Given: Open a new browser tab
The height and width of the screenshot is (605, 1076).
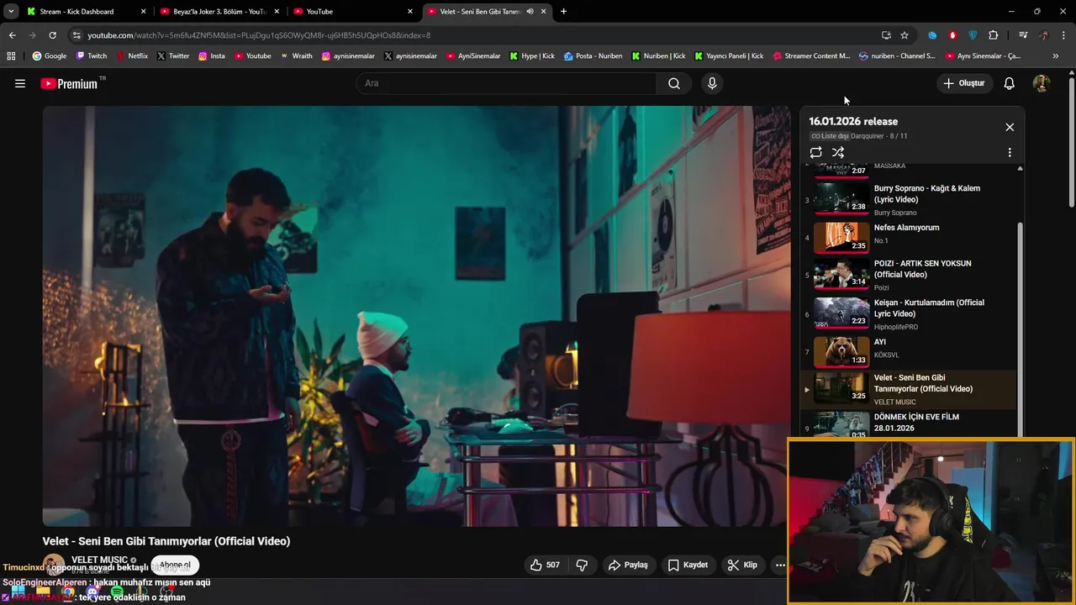Looking at the screenshot, I should click(x=563, y=12).
